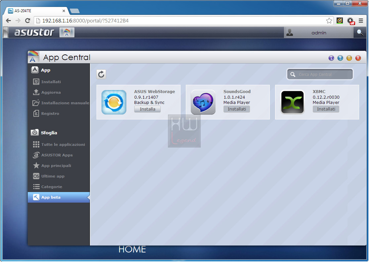Close the AS-204TE browser tab
This screenshot has height=262, width=369.
pos(64,11)
